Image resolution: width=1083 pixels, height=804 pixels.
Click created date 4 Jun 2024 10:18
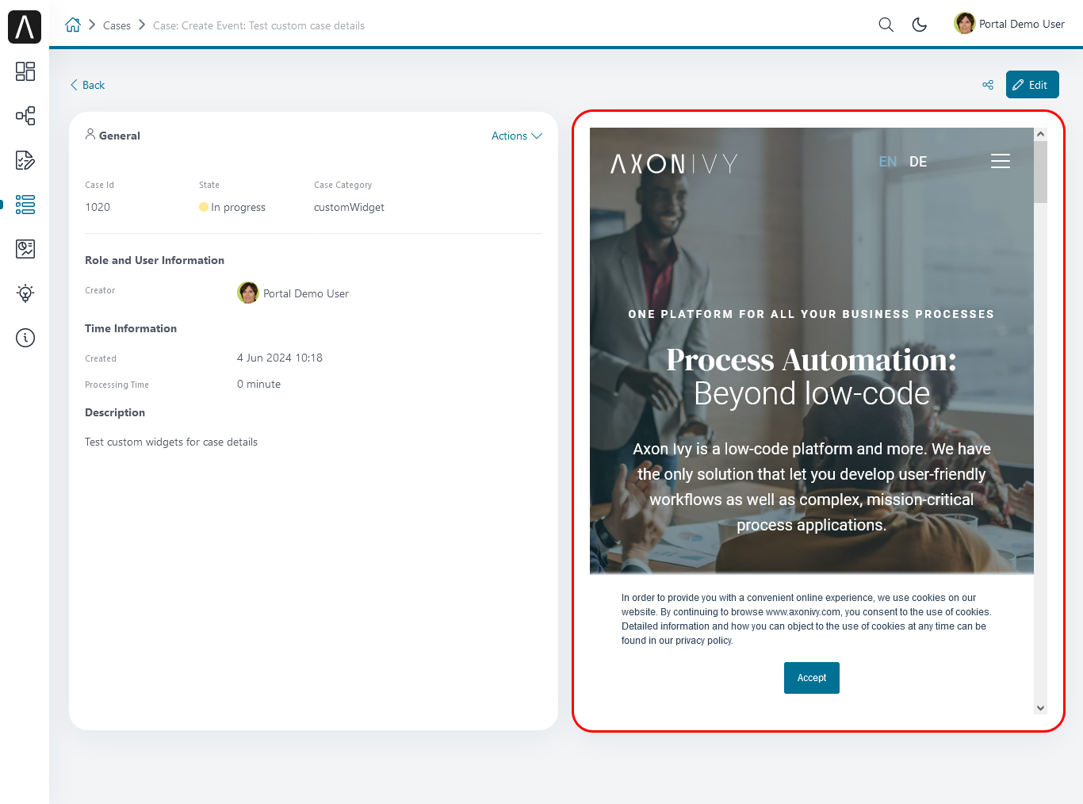(280, 358)
